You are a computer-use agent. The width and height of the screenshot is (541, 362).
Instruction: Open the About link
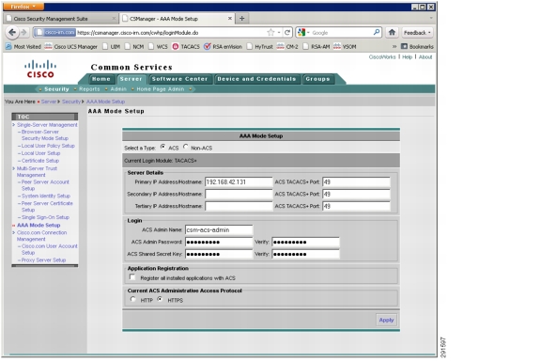tap(425, 57)
